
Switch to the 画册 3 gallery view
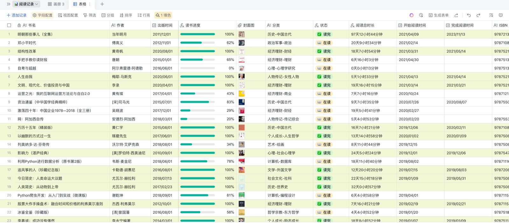pyautogui.click(x=56, y=4)
